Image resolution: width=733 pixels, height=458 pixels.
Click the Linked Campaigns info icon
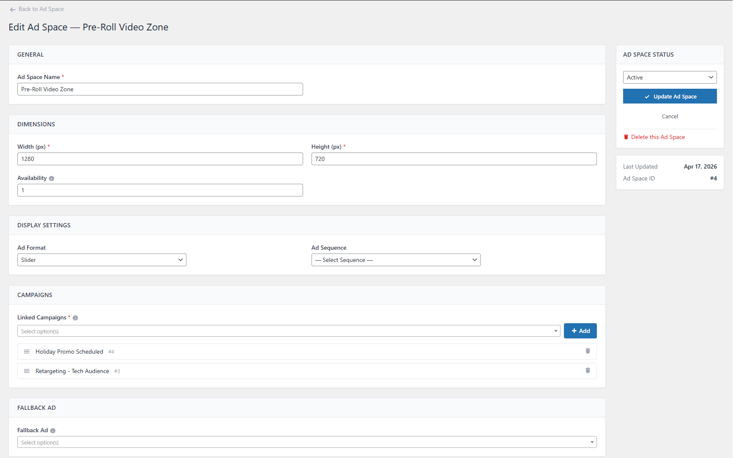tap(75, 318)
